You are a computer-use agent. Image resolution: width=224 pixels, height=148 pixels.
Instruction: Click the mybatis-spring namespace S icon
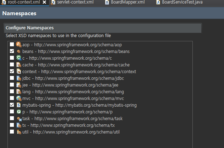[x=18, y=105]
